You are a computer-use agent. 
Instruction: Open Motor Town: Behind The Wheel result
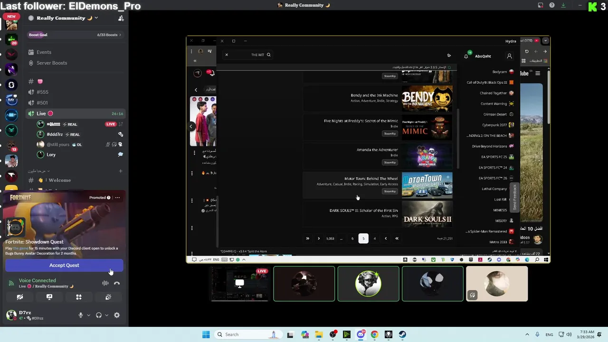(378, 185)
